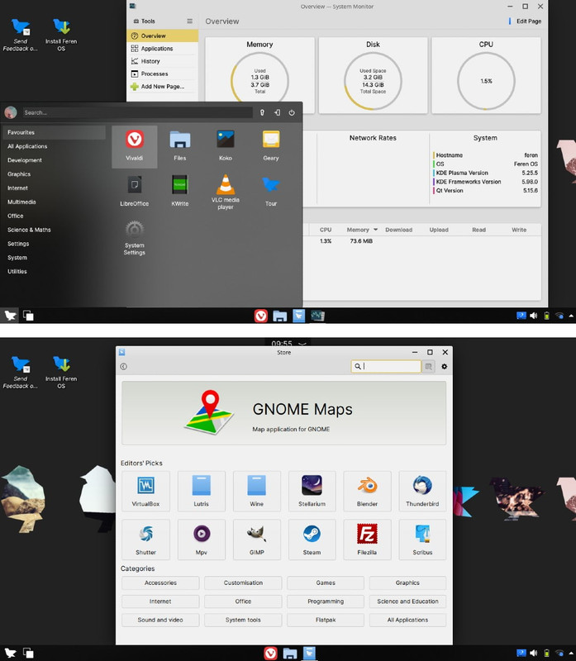Open the Scribus app tile
This screenshot has height=661, width=576.
(422, 540)
